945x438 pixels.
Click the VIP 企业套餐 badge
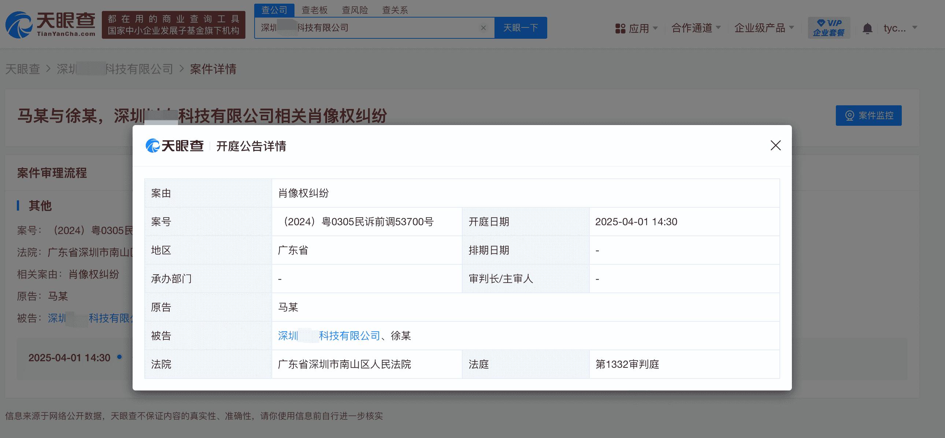tap(829, 27)
